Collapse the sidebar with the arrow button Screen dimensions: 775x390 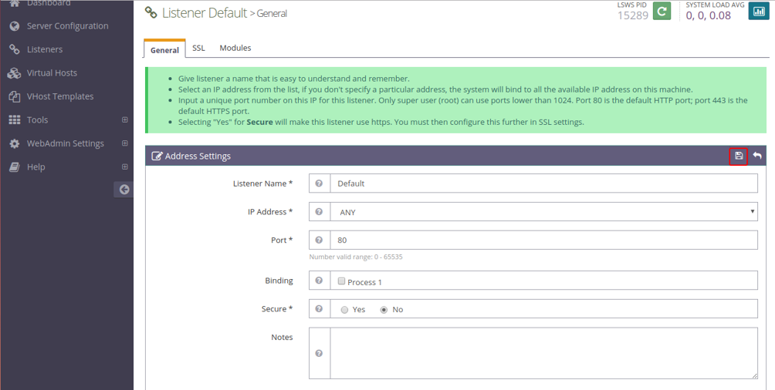click(124, 190)
